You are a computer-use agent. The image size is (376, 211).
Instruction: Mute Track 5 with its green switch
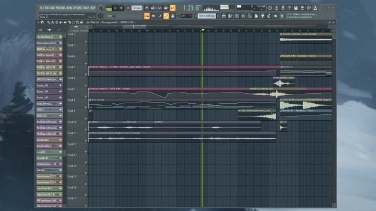click(86, 74)
